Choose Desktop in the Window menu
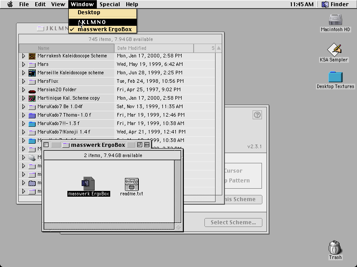Viewport: 357px width, 267px height. click(x=103, y=12)
